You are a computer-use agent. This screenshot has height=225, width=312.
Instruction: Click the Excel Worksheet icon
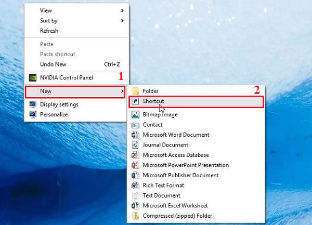pos(135,206)
